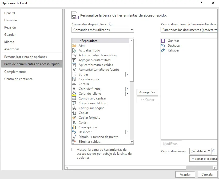Expand the Color de fuente submenu arrow

pos(127,89)
